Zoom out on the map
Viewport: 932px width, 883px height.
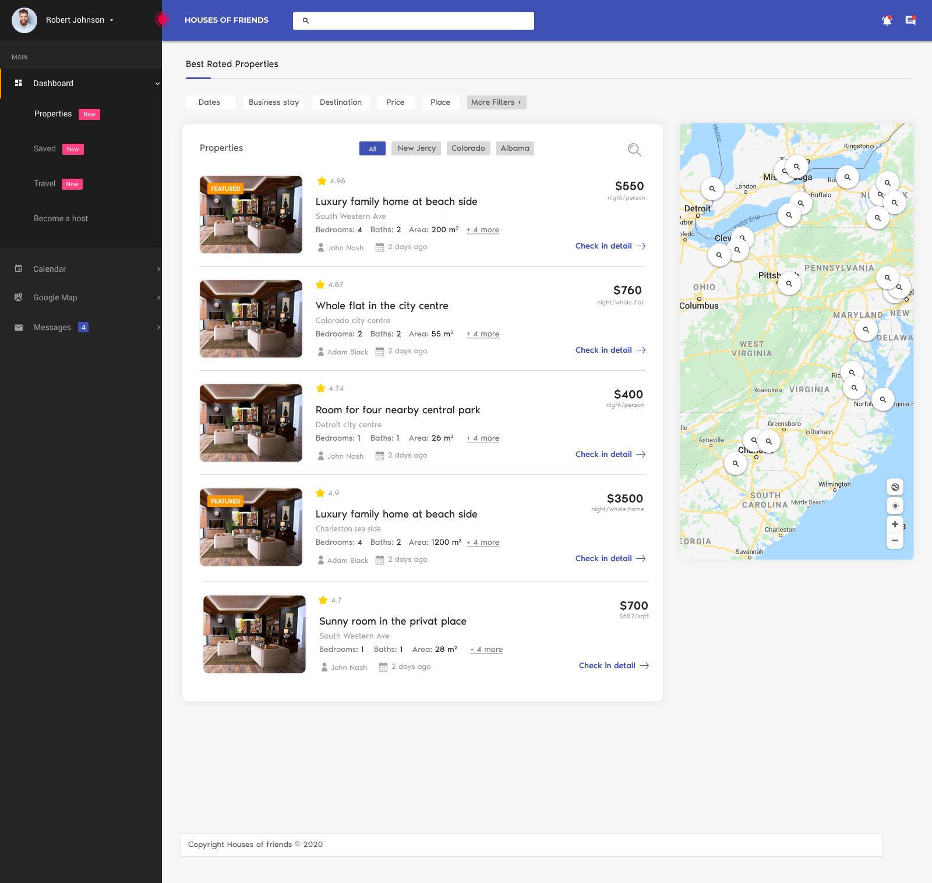[895, 541]
